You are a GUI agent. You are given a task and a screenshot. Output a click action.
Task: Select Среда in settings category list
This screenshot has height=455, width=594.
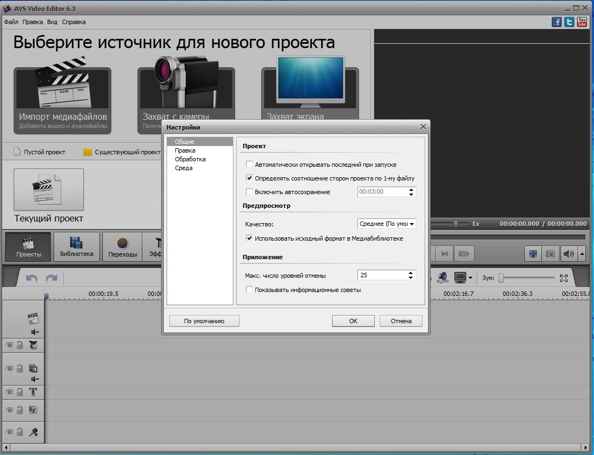[x=200, y=168]
